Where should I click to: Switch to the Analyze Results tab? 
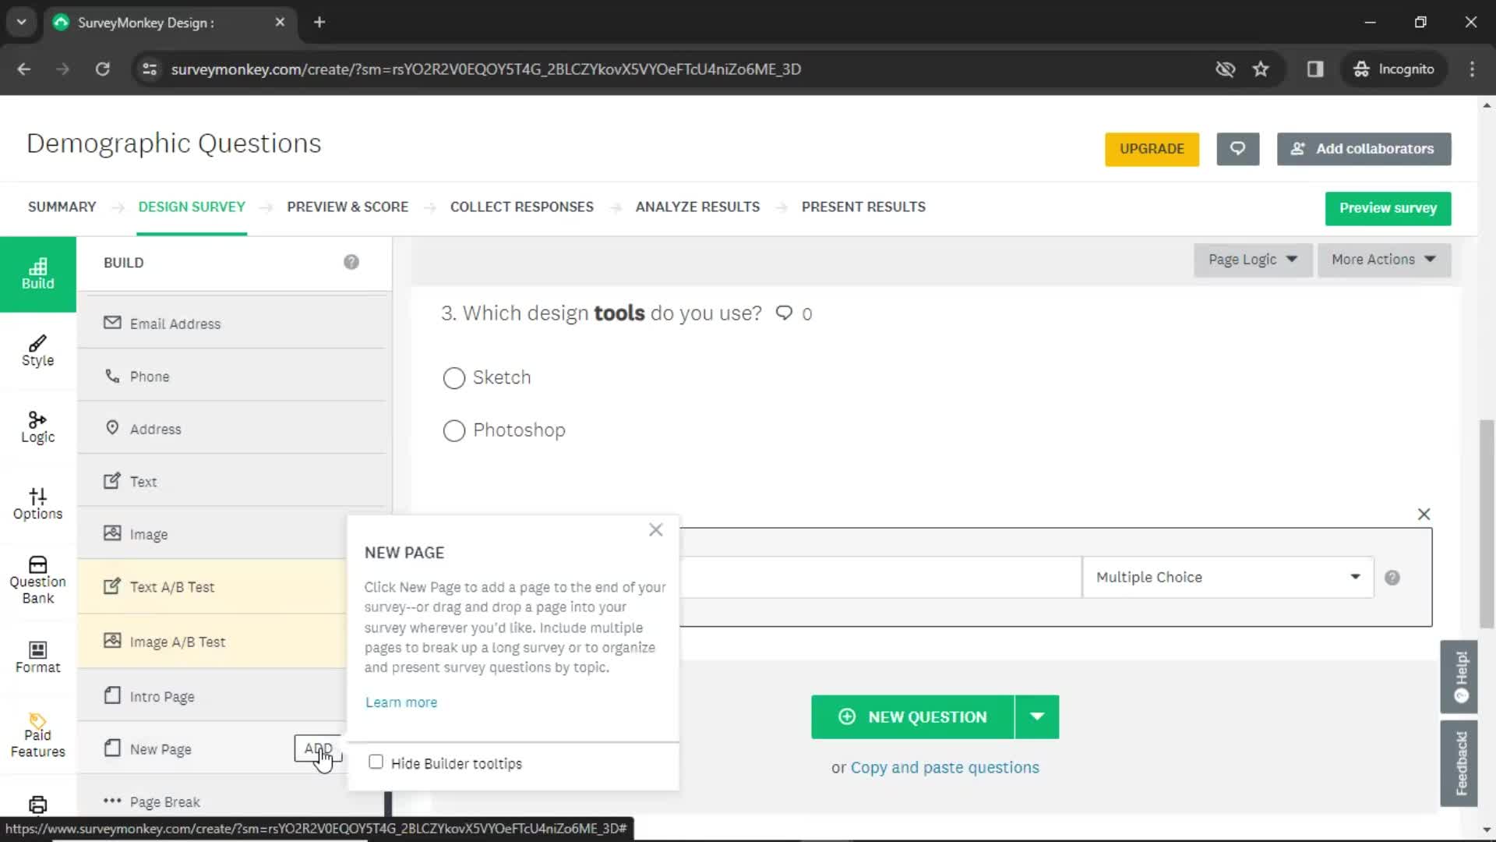tap(697, 207)
